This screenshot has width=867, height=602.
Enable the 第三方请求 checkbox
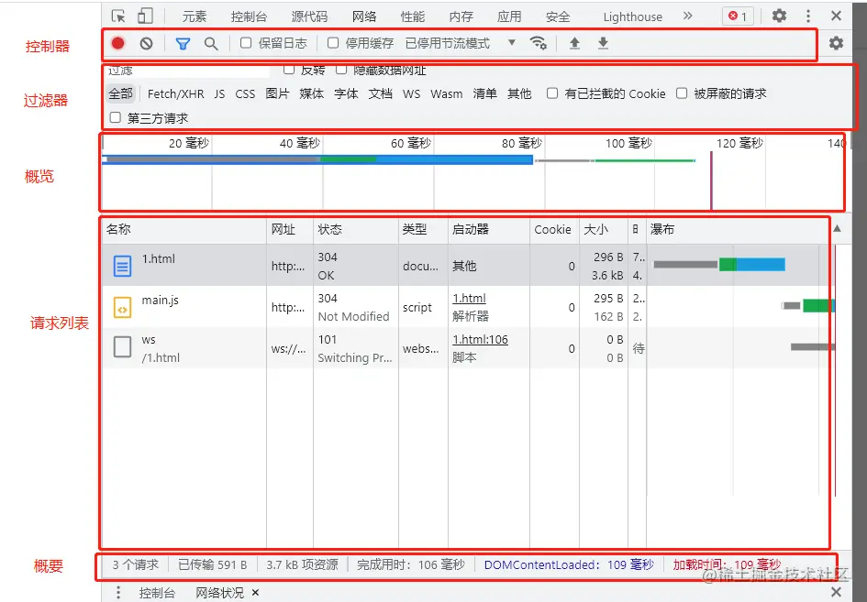(115, 117)
